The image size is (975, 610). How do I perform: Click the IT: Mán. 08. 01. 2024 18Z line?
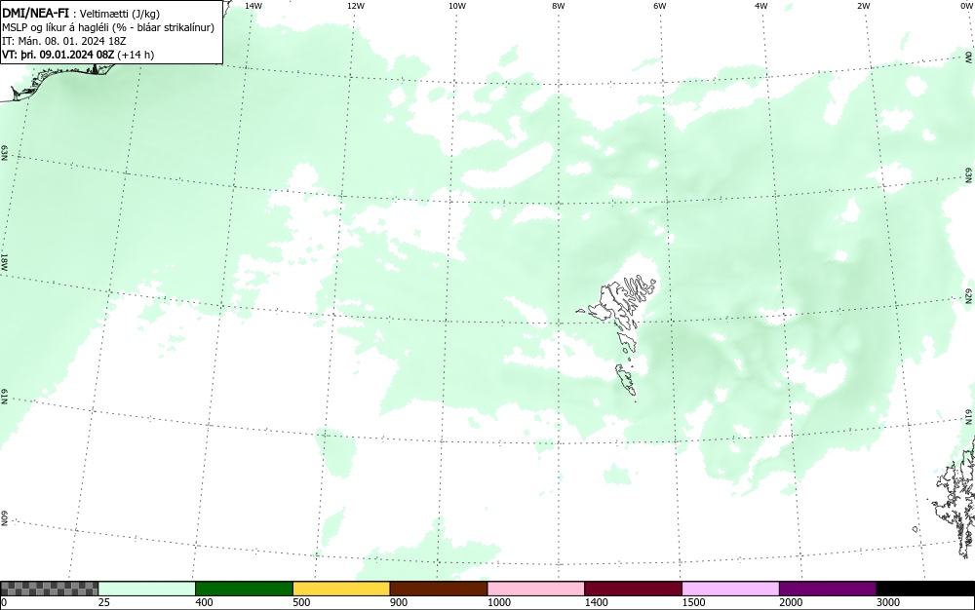coord(64,41)
